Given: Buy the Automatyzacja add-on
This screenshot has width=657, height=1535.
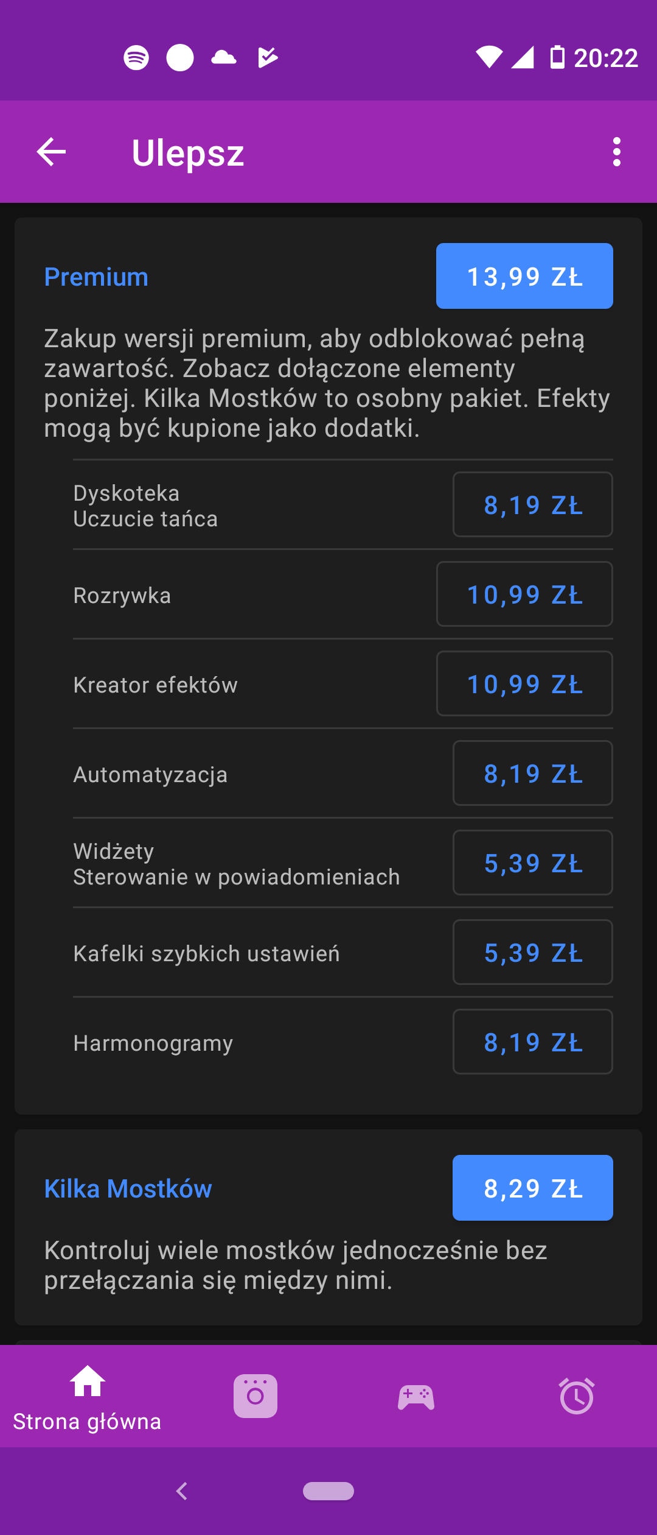Looking at the screenshot, I should pyautogui.click(x=532, y=773).
